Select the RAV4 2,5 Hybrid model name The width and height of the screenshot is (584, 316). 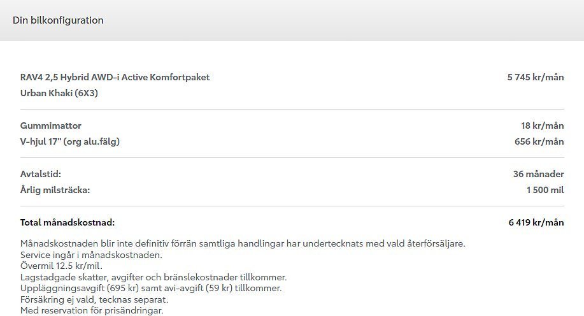pyautogui.click(x=115, y=78)
